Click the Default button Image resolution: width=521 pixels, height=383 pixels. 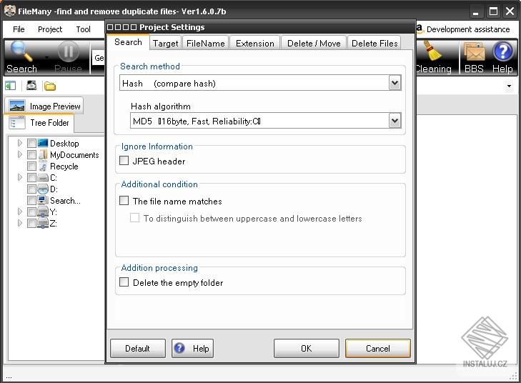click(x=137, y=348)
